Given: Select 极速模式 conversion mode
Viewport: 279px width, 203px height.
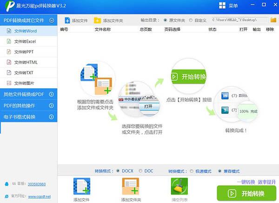Looking at the screenshot, I should click(192, 171).
